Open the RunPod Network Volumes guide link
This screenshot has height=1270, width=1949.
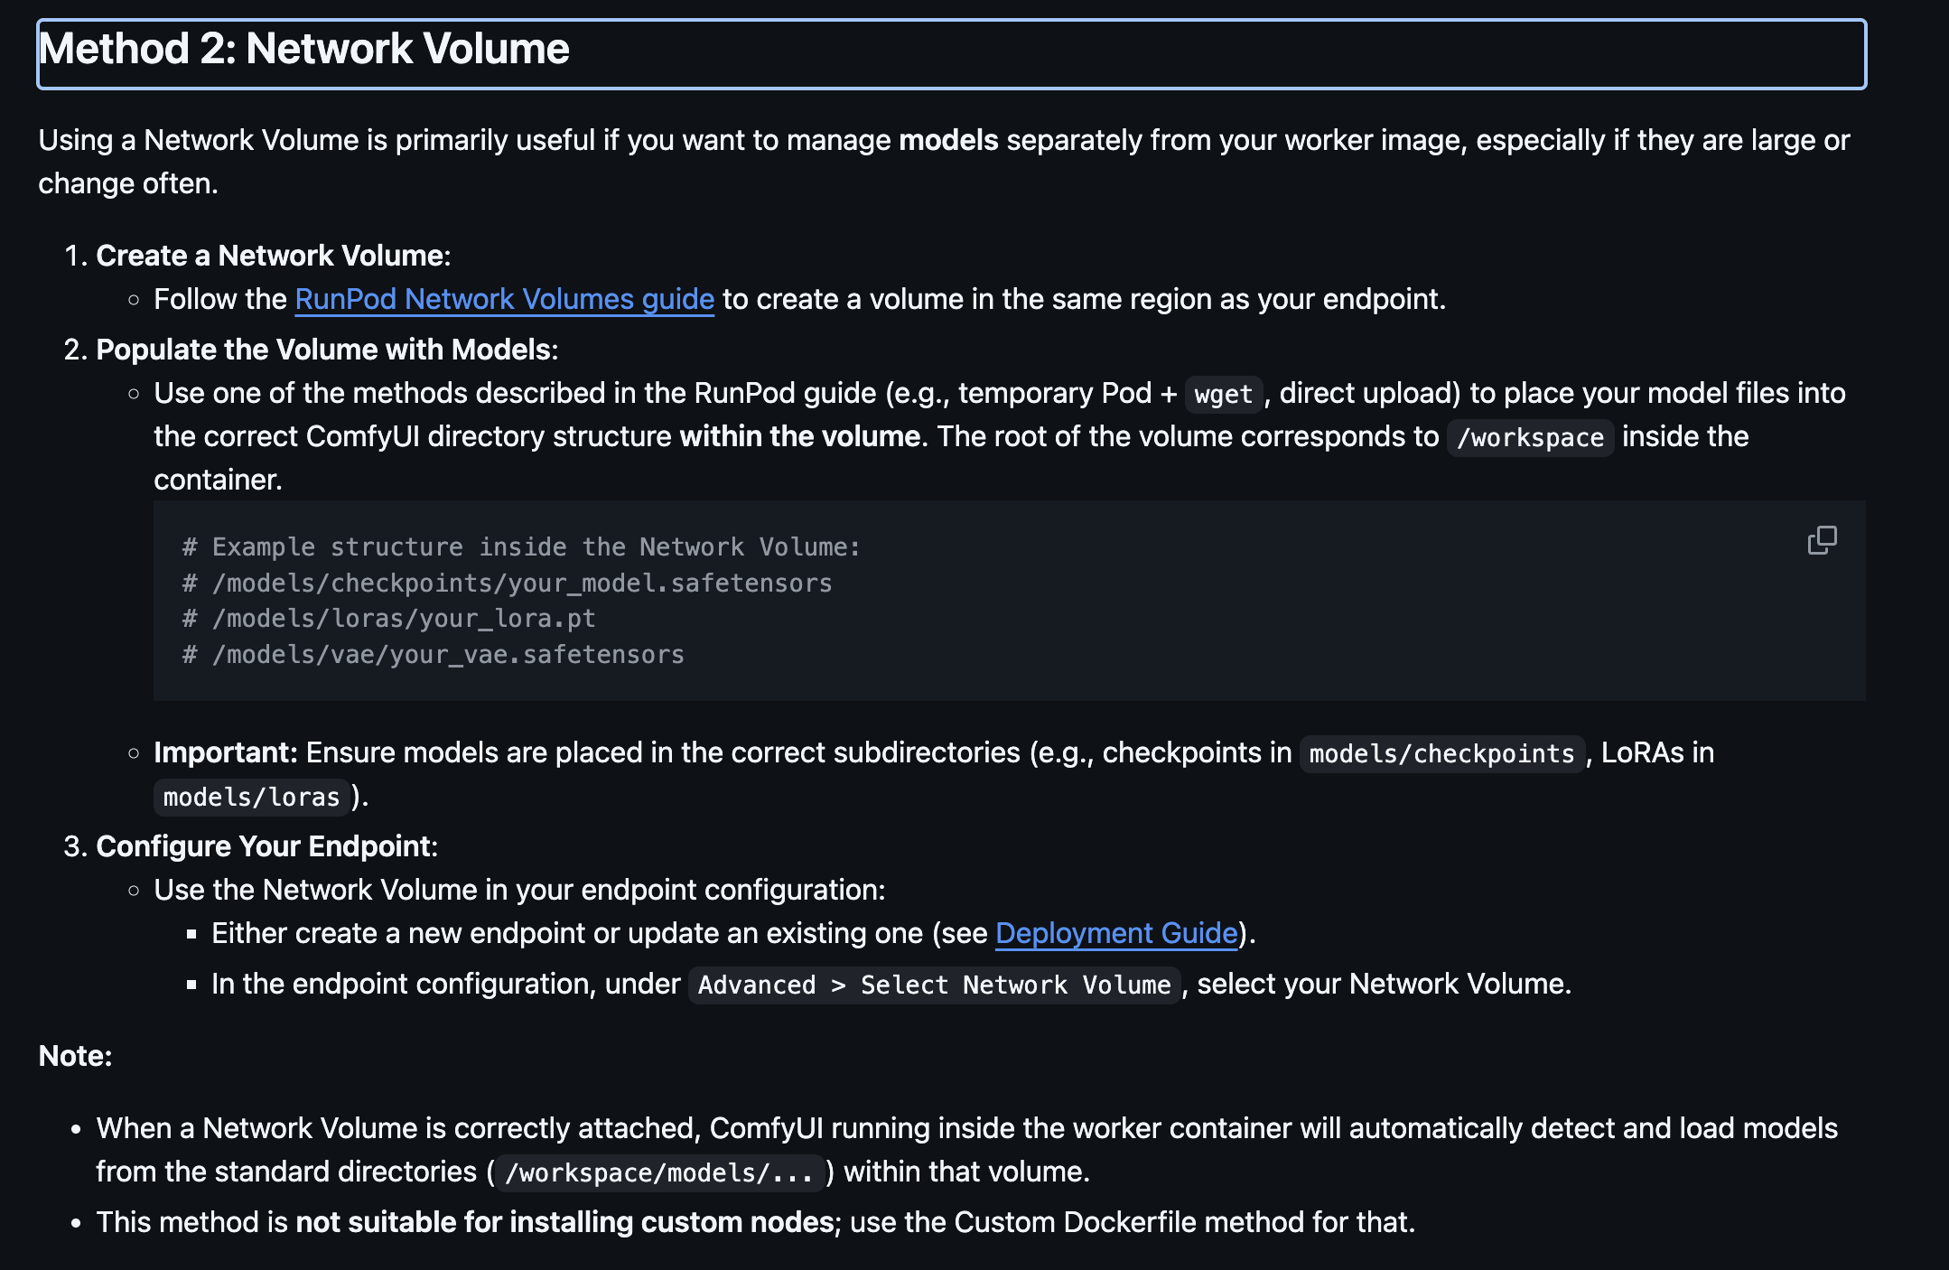[504, 299]
